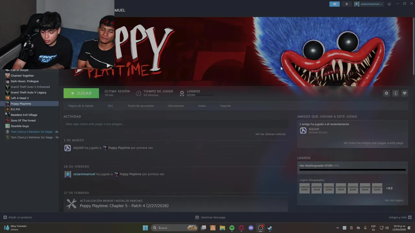This screenshot has width=415, height=233.
Task: Open the Página de la tienda tab
Action: click(x=81, y=106)
